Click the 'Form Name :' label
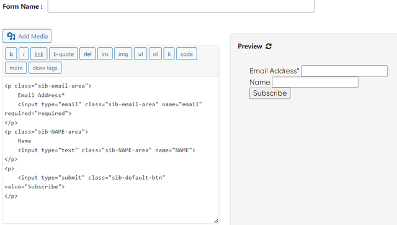Viewport: 397px width, 225px height. coord(22,6)
